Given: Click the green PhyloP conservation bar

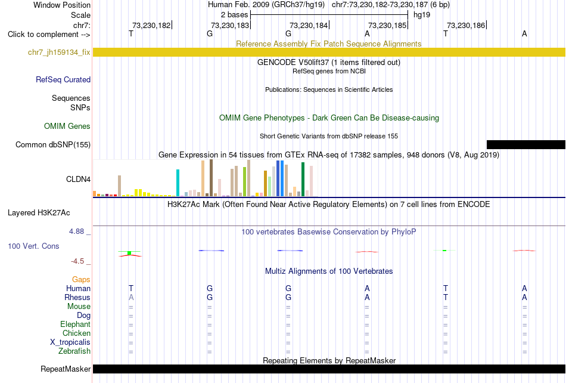Looking at the screenshot, I should (x=130, y=253).
